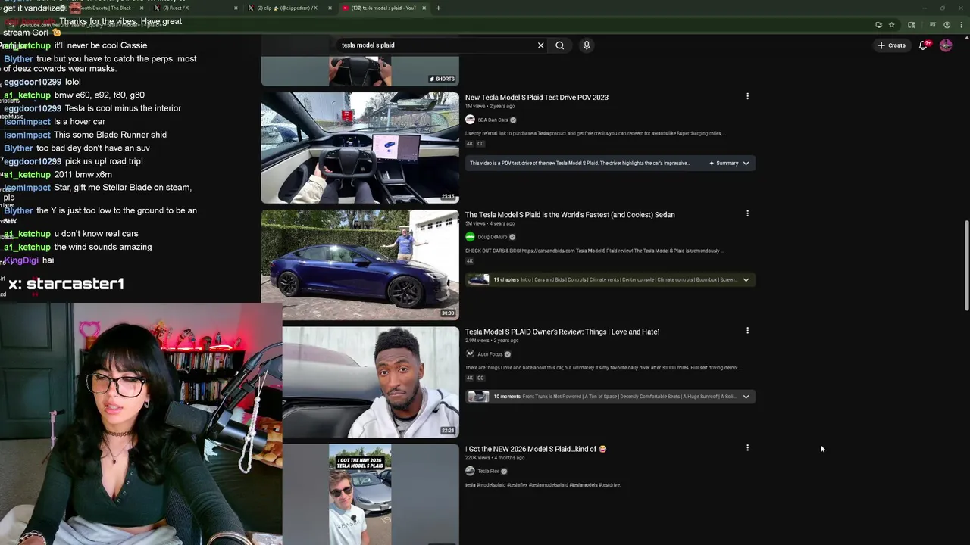This screenshot has height=545, width=970.
Task: Open the Doug DeMuro channel name
Action: click(492, 237)
